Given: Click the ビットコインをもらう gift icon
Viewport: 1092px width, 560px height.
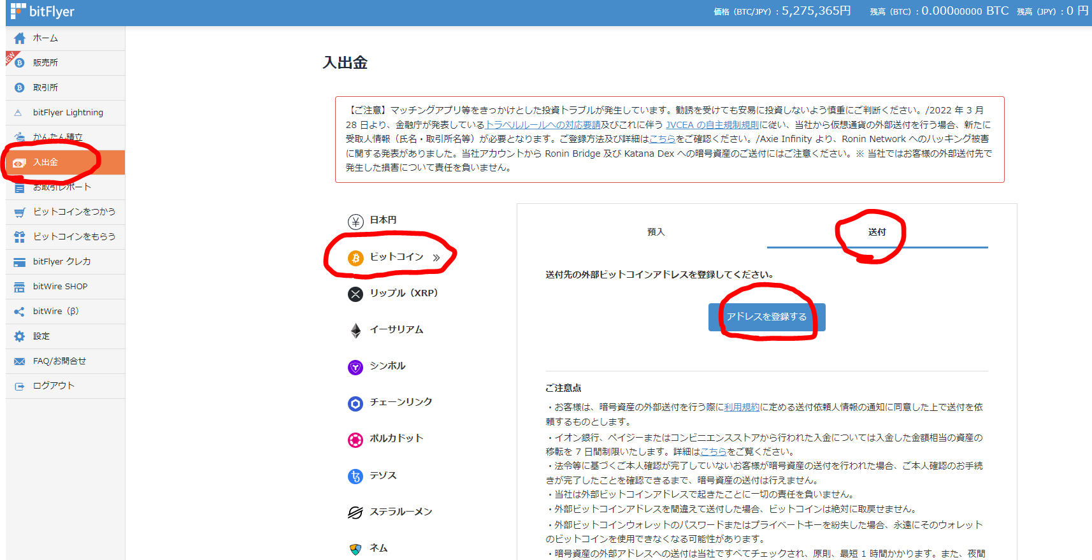Looking at the screenshot, I should click(x=20, y=237).
